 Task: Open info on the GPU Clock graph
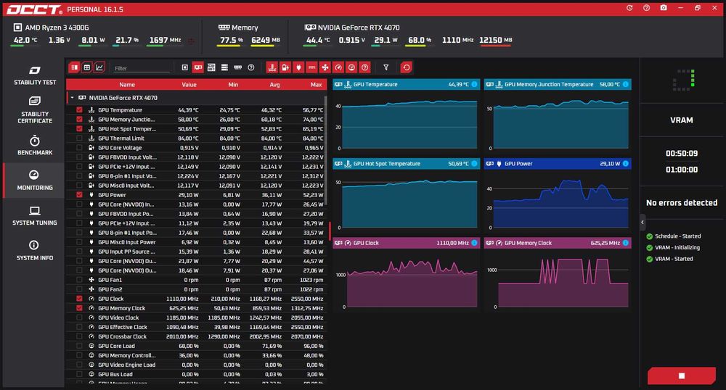pos(474,243)
